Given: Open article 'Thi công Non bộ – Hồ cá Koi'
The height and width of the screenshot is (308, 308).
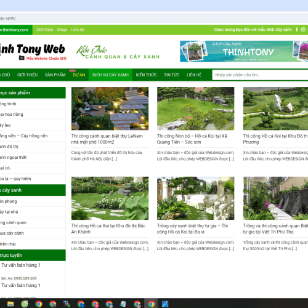Looking at the screenshot, I should coord(192,139).
